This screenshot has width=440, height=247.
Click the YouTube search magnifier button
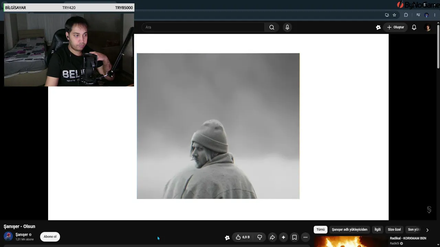272,27
